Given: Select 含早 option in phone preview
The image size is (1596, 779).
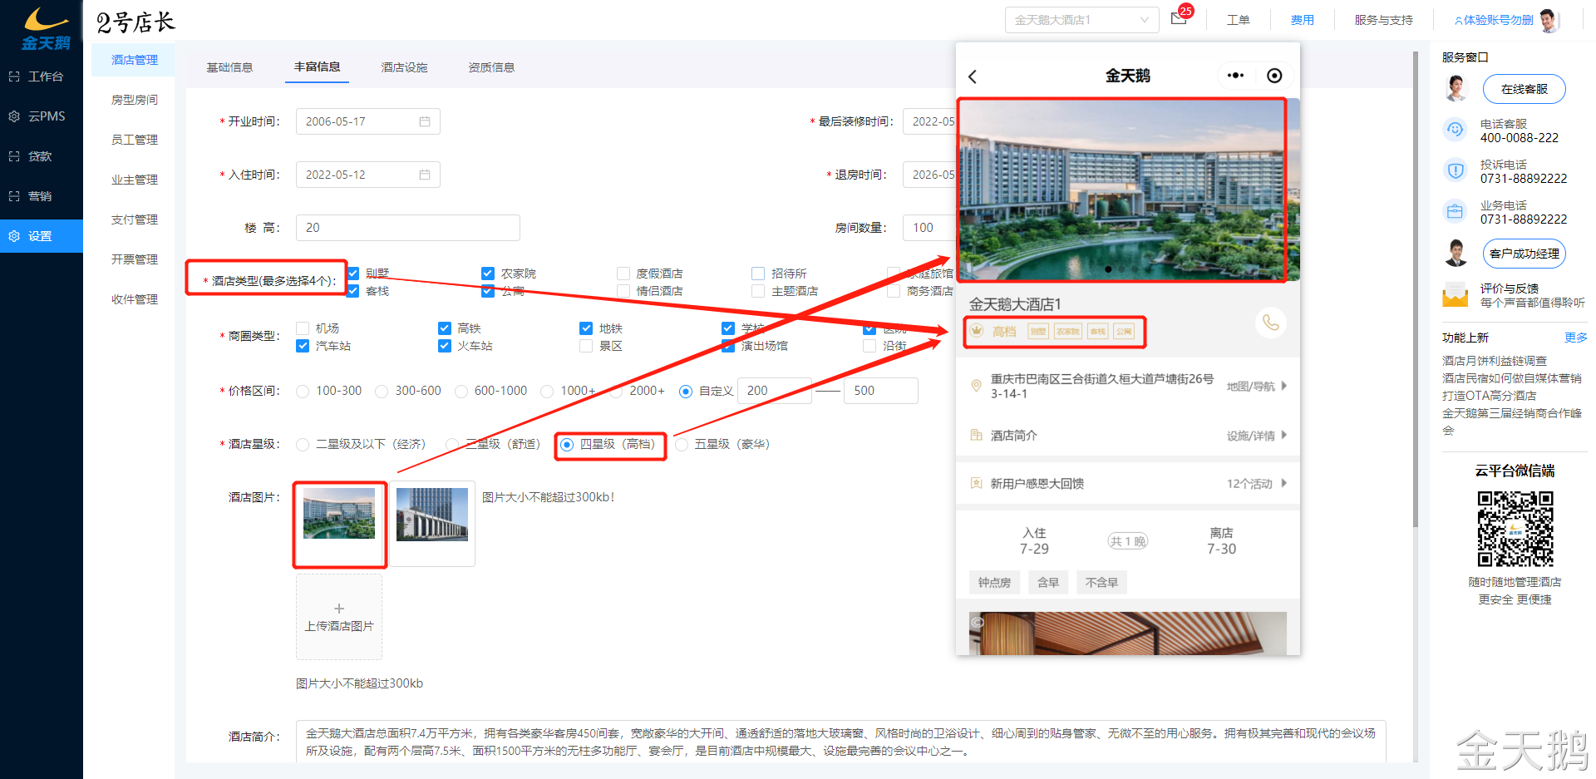Looking at the screenshot, I should [x=1048, y=583].
